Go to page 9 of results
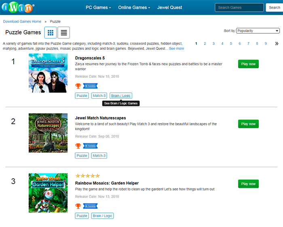 266,44
